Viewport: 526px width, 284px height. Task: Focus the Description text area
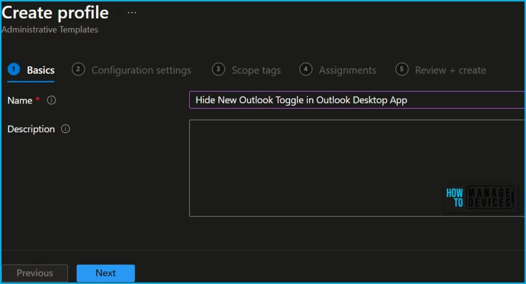click(x=357, y=168)
